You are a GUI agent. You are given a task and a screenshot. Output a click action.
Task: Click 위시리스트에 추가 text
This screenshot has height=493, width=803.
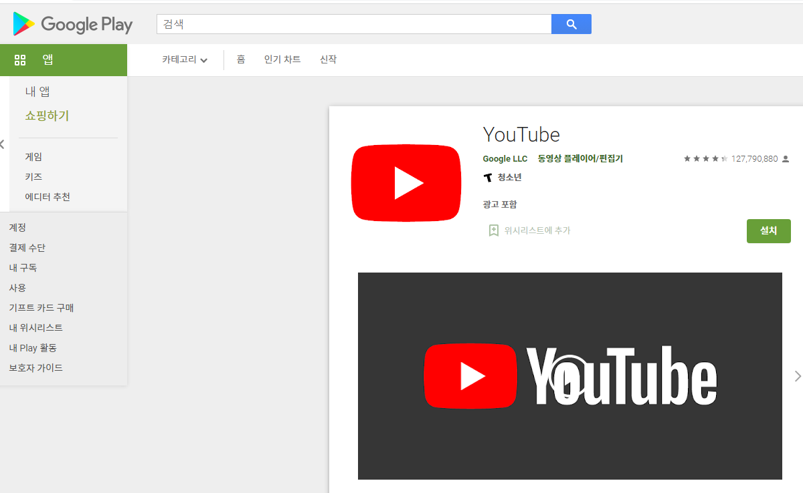point(537,230)
